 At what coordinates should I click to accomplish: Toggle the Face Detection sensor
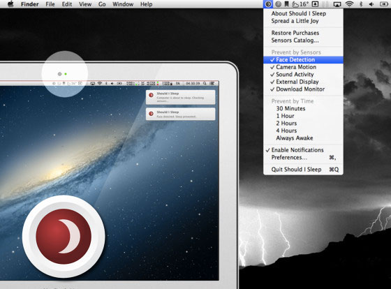coord(303,59)
